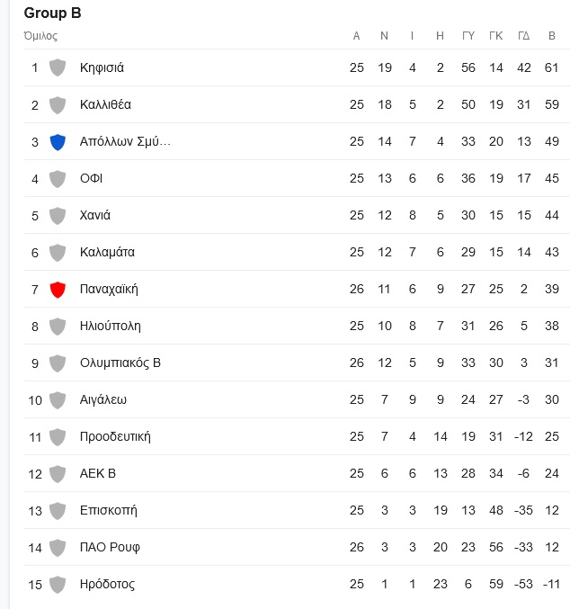Click the Β points column header

click(x=552, y=36)
